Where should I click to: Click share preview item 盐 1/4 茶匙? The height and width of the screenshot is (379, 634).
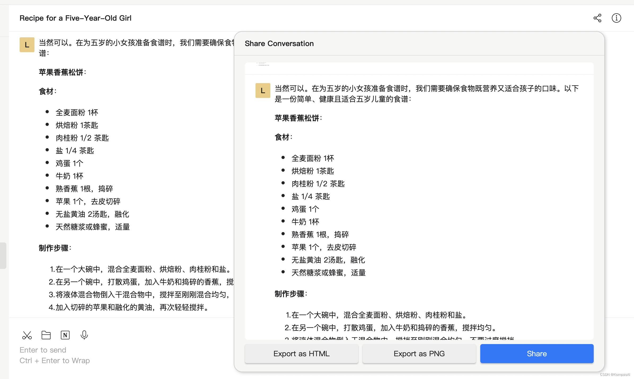click(x=311, y=196)
